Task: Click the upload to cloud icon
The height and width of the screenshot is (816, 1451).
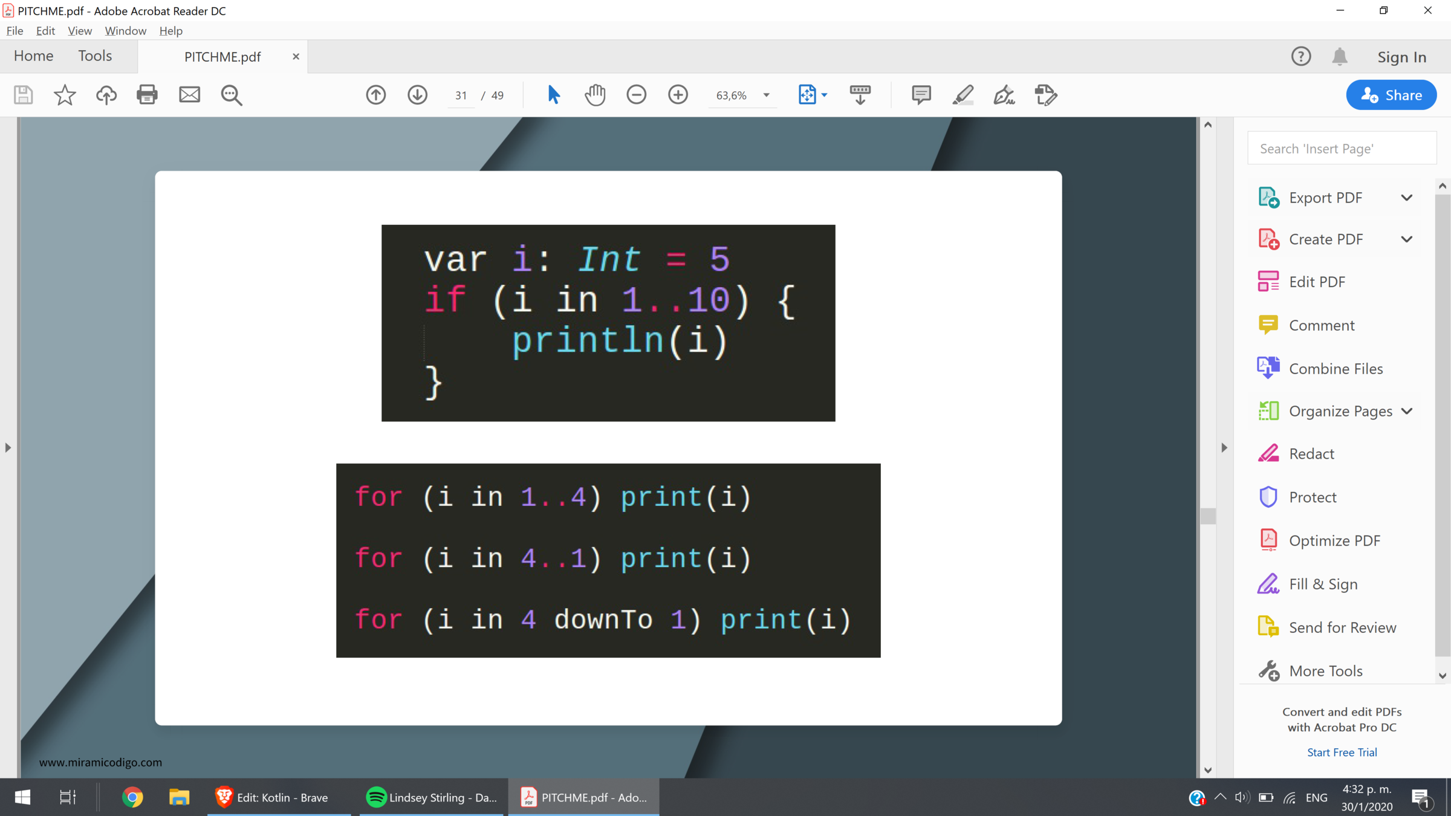Action: coord(106,95)
